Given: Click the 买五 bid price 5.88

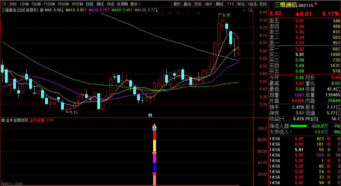Looking at the screenshot, I should pyautogui.click(x=300, y=71).
